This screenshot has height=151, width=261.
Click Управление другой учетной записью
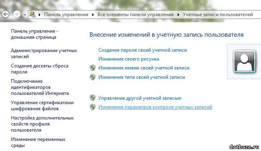coord(140,98)
